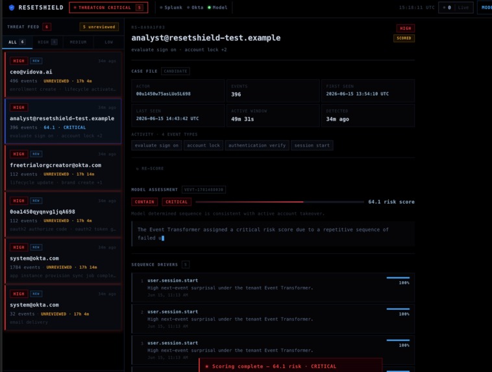Click the Event Transformer explanation text box

[x=273, y=234]
